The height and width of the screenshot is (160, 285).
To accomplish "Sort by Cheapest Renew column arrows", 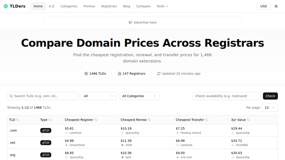I will (x=149, y=120).
